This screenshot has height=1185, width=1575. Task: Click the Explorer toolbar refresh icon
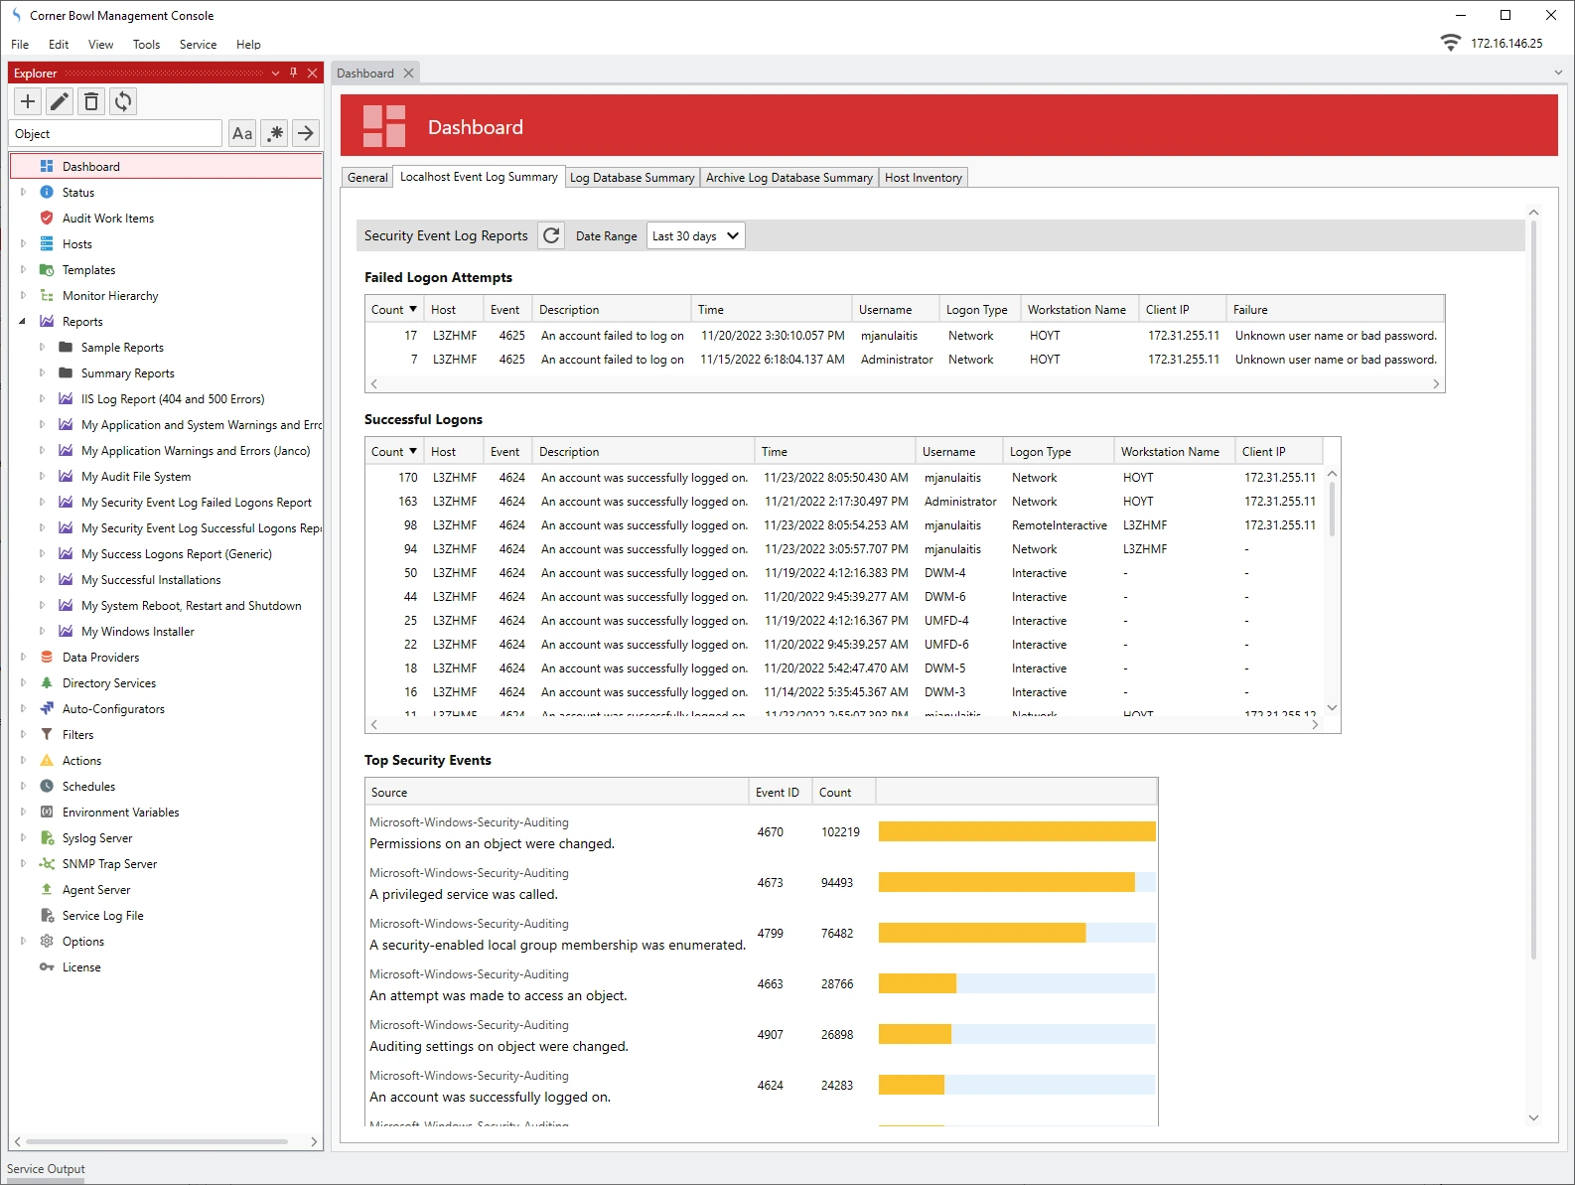(123, 101)
